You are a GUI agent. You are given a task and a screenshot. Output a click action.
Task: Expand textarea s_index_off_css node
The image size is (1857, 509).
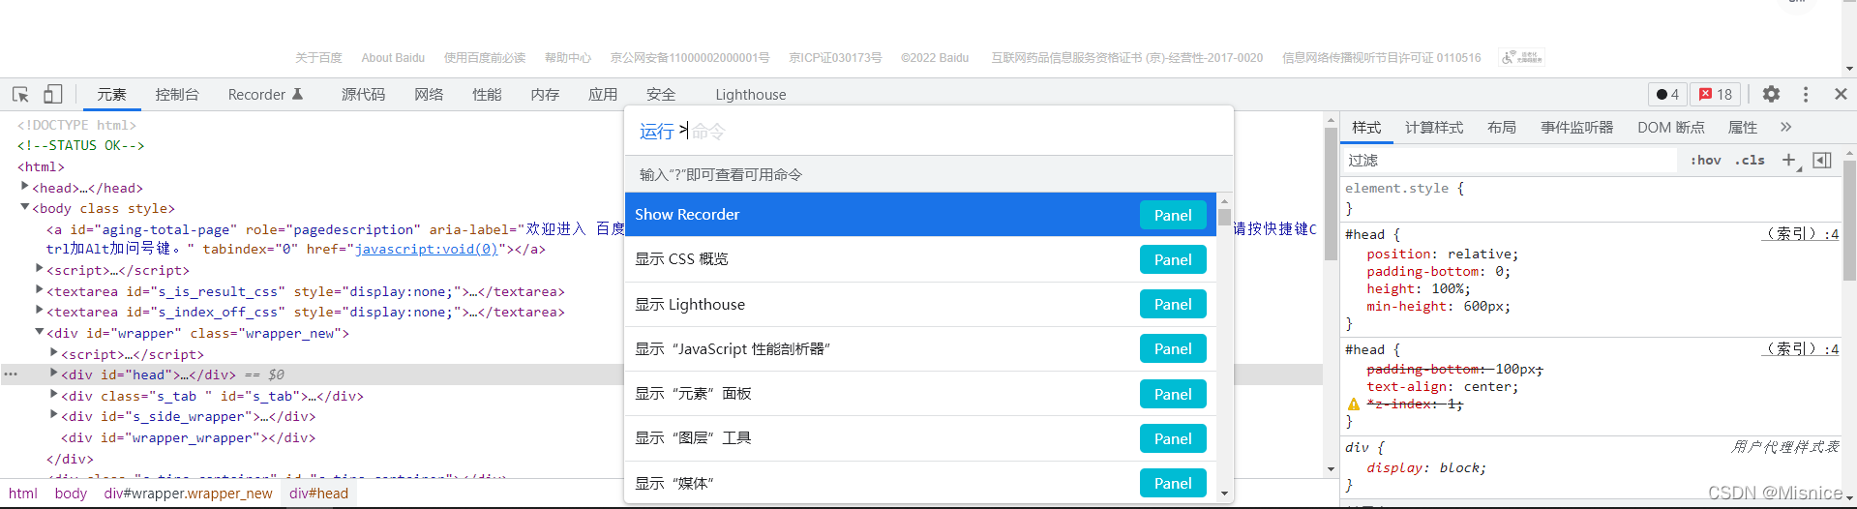pyautogui.click(x=40, y=311)
